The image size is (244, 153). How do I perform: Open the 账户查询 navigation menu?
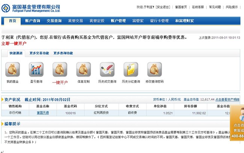[33, 21]
